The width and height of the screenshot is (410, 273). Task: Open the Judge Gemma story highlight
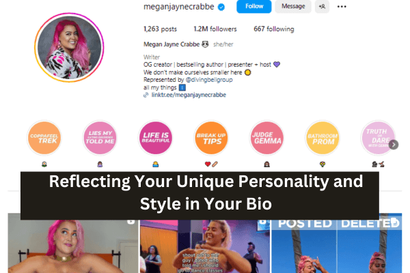tap(266, 138)
